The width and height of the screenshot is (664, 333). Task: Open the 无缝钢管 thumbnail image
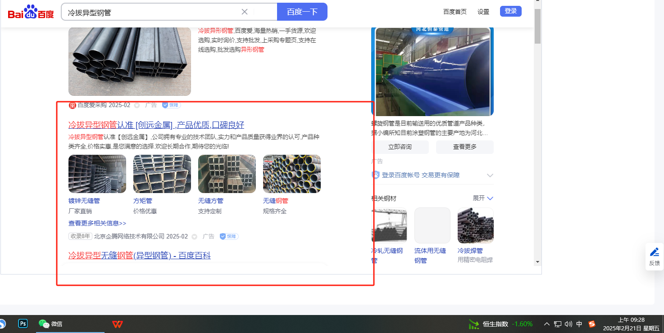[x=292, y=174]
